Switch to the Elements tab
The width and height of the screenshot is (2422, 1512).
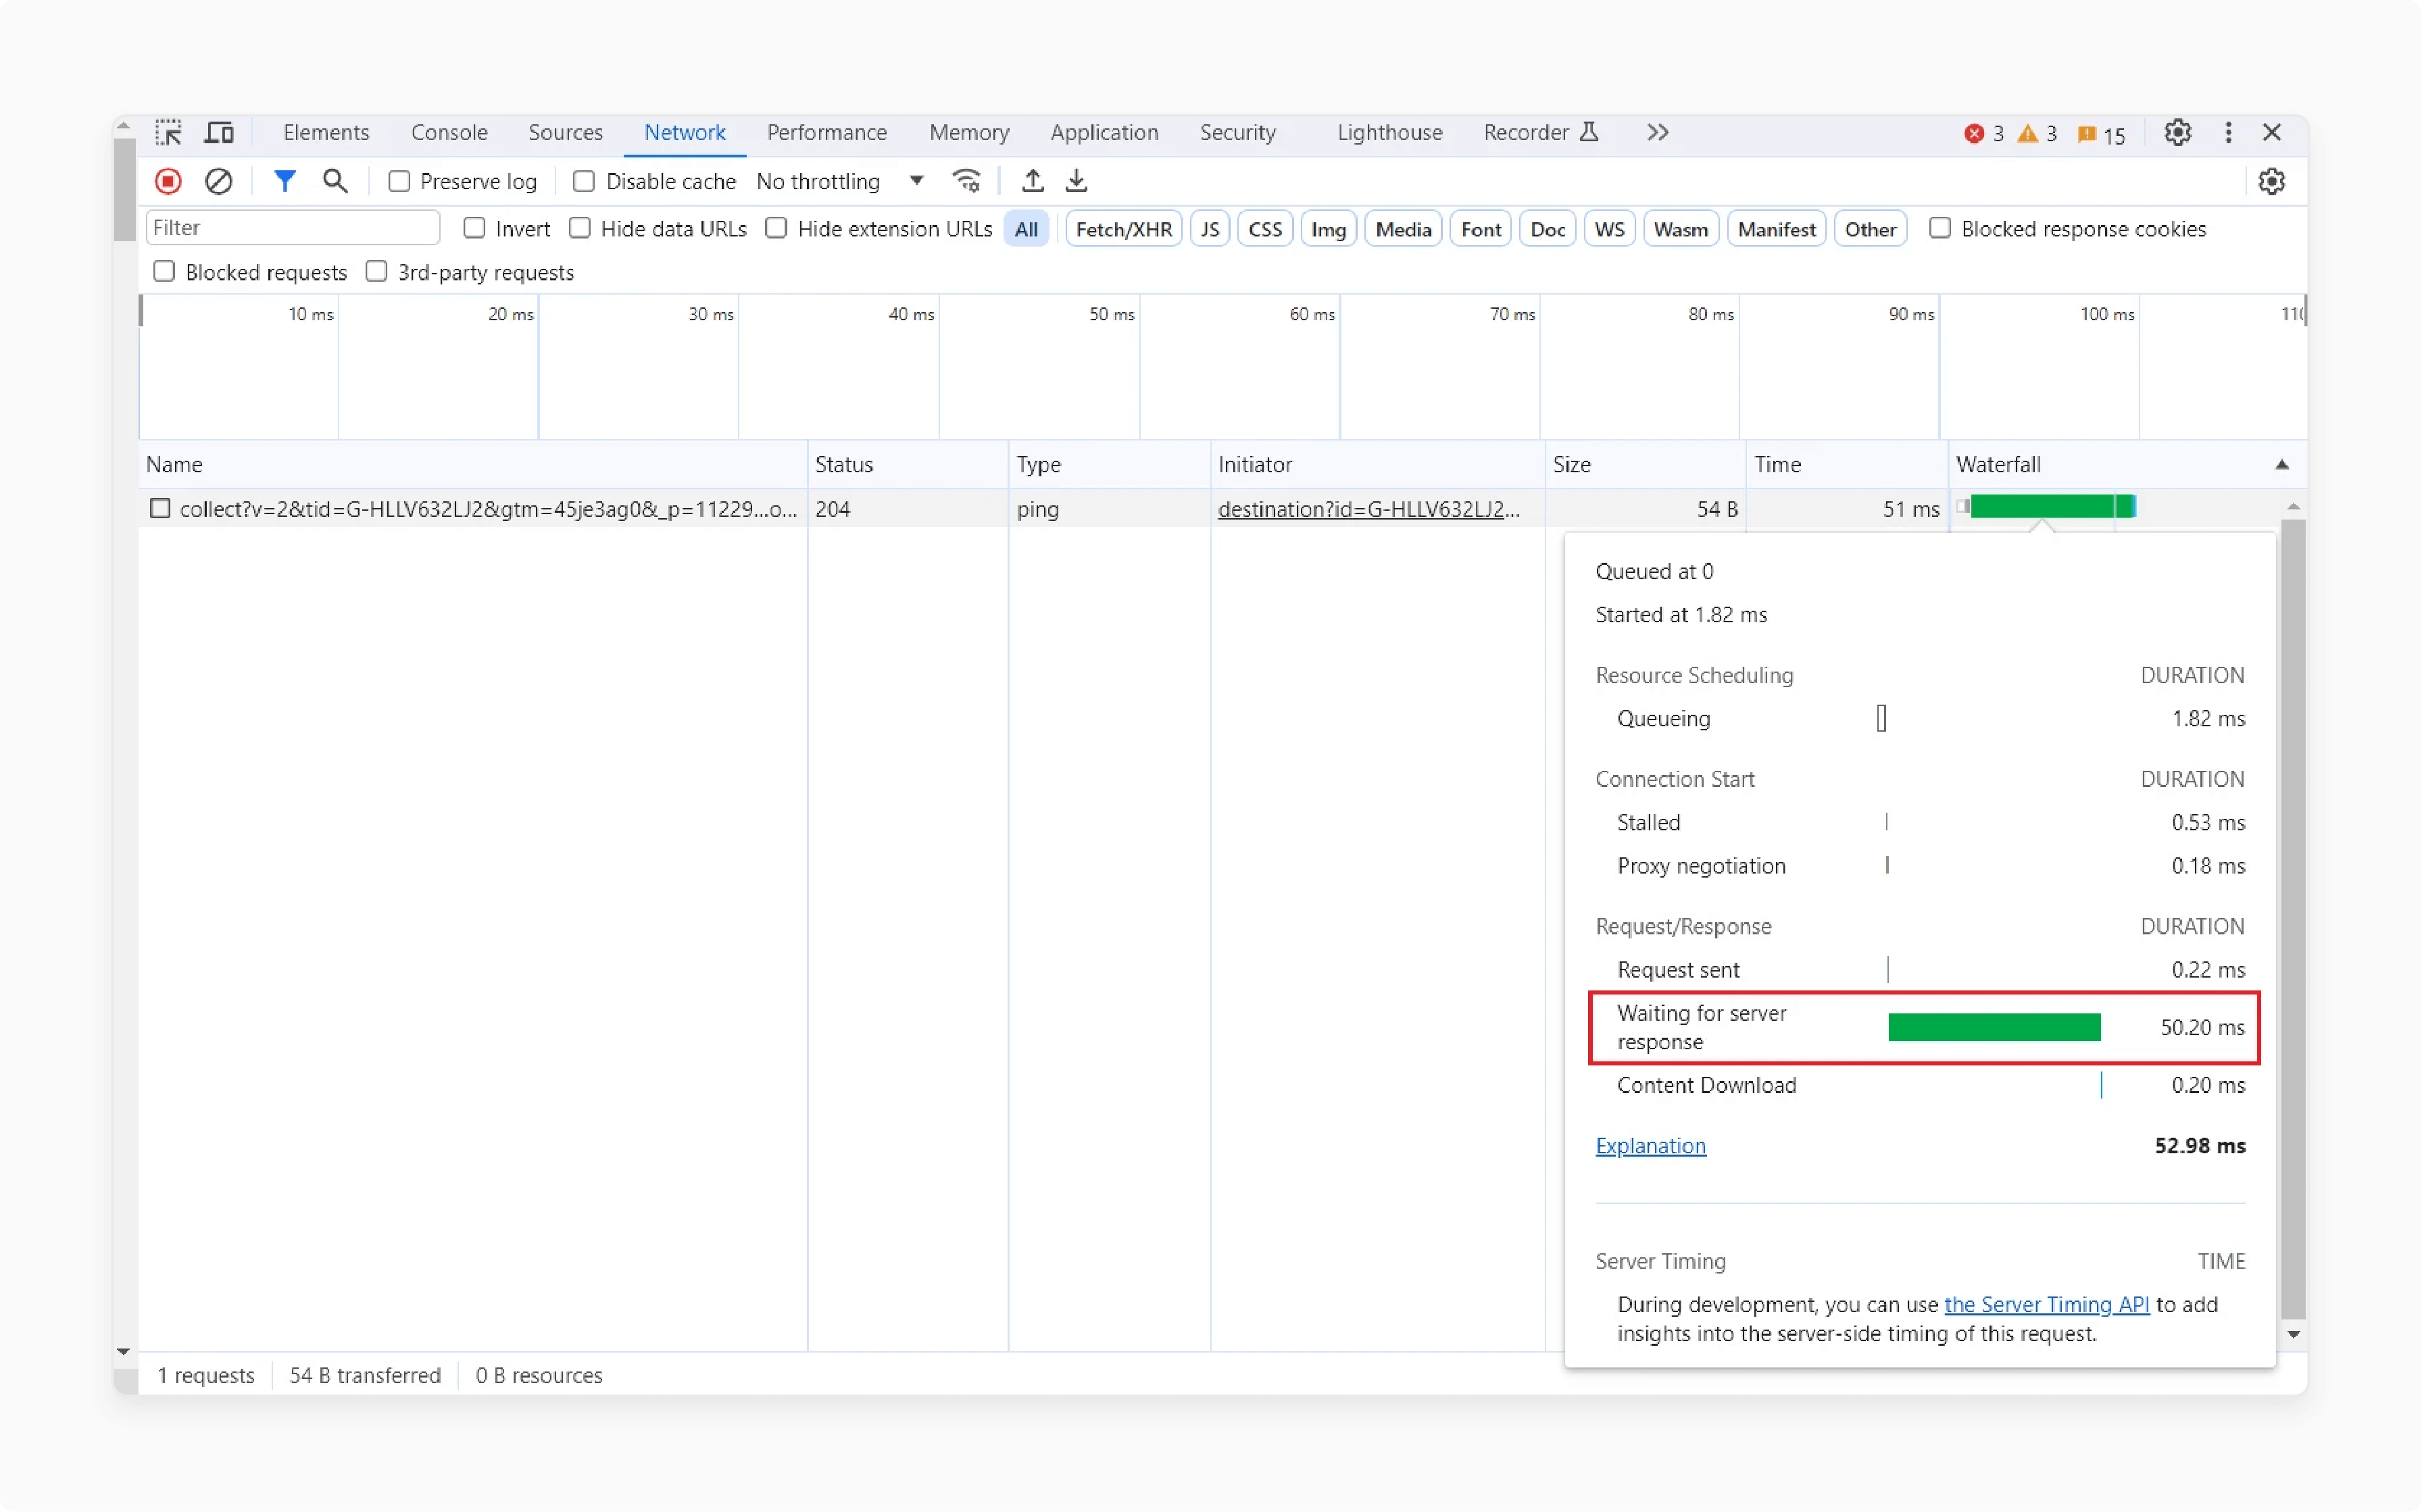tap(326, 132)
